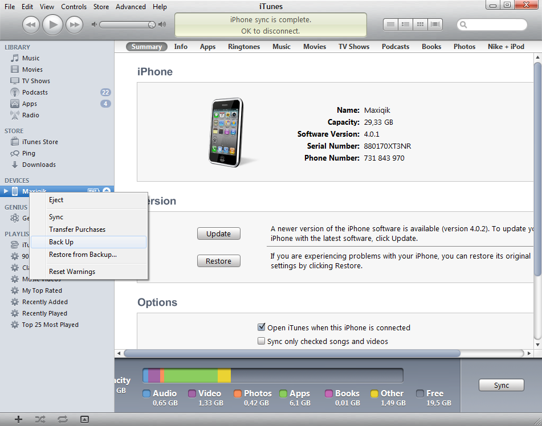Switch to the Ringtones tab
Image resolution: width=542 pixels, height=426 pixels.
pos(244,47)
